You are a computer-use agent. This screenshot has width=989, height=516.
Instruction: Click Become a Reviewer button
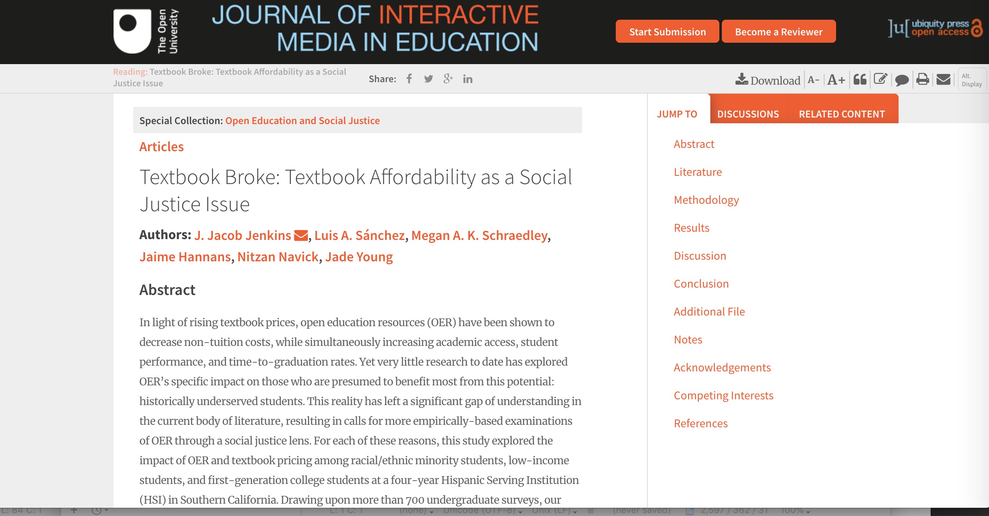pyautogui.click(x=779, y=32)
